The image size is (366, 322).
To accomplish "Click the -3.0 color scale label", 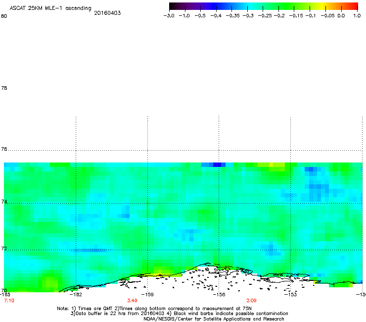I will pos(169,16).
